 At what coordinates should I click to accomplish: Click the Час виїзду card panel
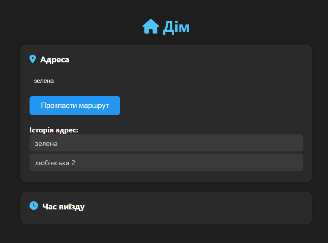point(166,208)
